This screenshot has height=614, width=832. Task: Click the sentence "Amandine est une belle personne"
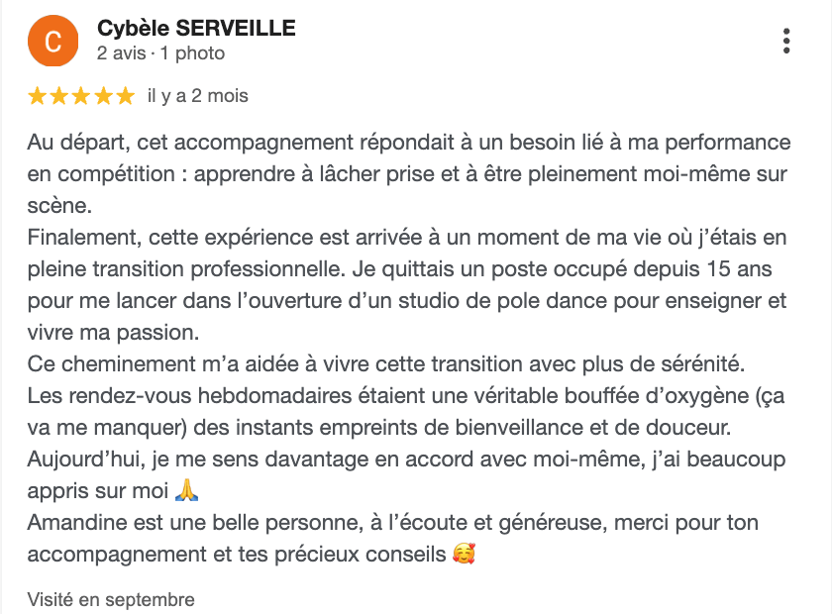(x=248, y=522)
